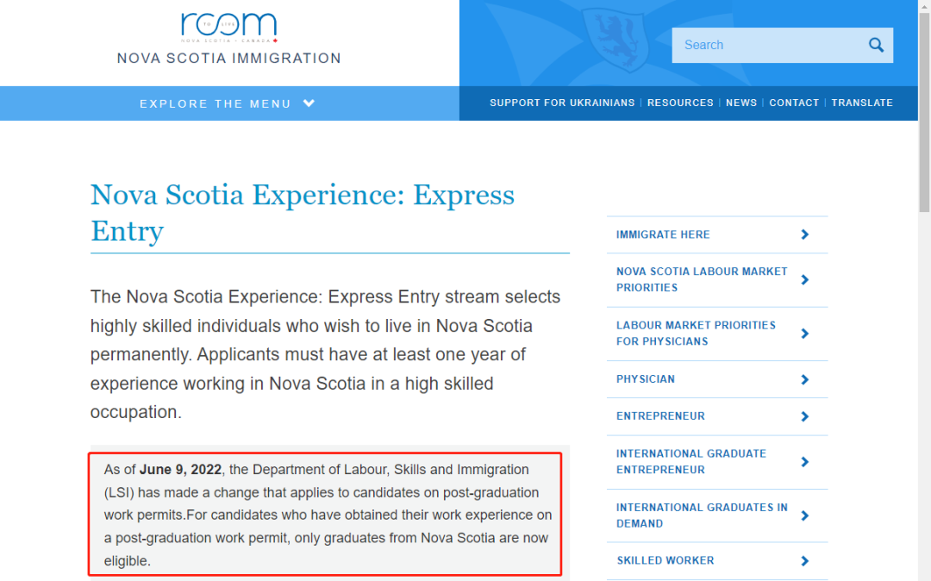
Task: Click arrow next to International Graduates in Demand
Action: (804, 515)
